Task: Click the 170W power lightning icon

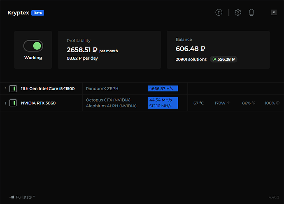Action: click(x=228, y=103)
